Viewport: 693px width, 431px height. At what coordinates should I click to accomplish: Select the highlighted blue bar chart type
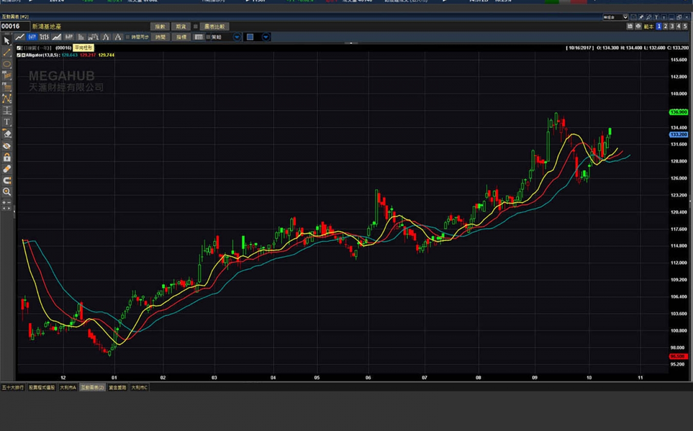(x=32, y=37)
